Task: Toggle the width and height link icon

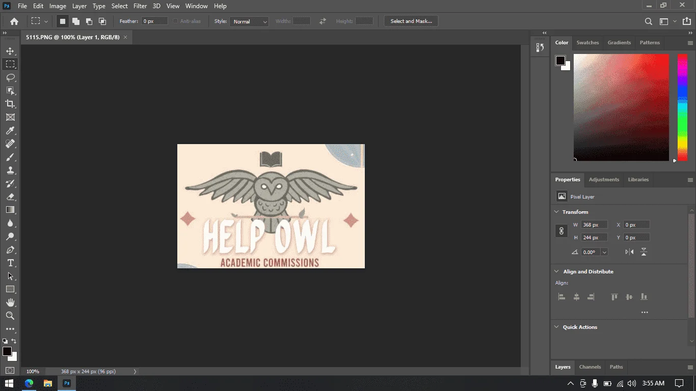Action: [x=561, y=231]
